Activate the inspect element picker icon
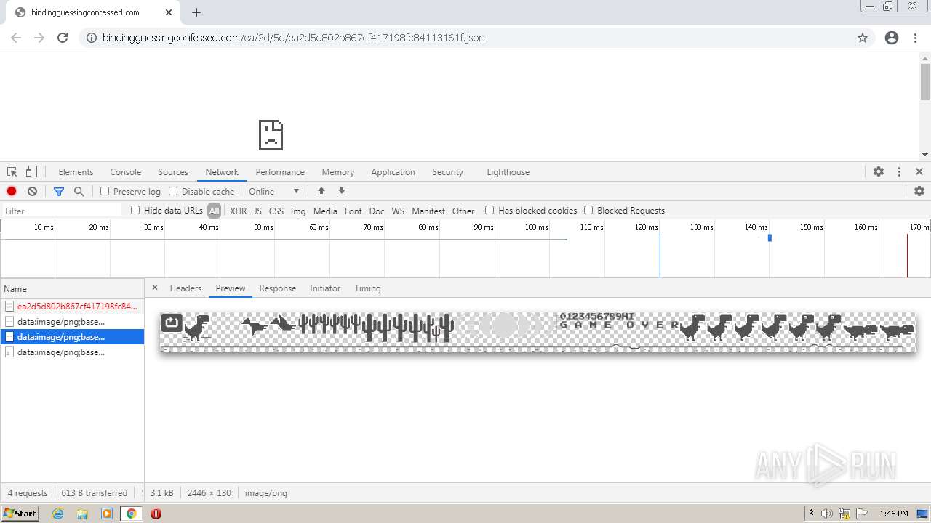The image size is (931, 523). [12, 172]
